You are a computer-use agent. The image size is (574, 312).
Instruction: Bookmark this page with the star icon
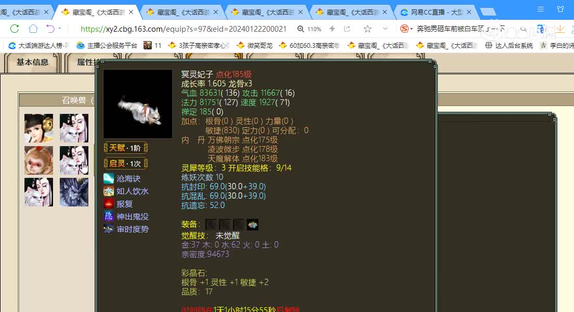[368, 29]
